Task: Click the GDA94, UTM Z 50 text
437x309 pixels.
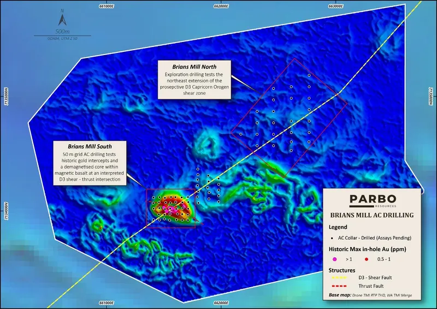Action: 62,38
